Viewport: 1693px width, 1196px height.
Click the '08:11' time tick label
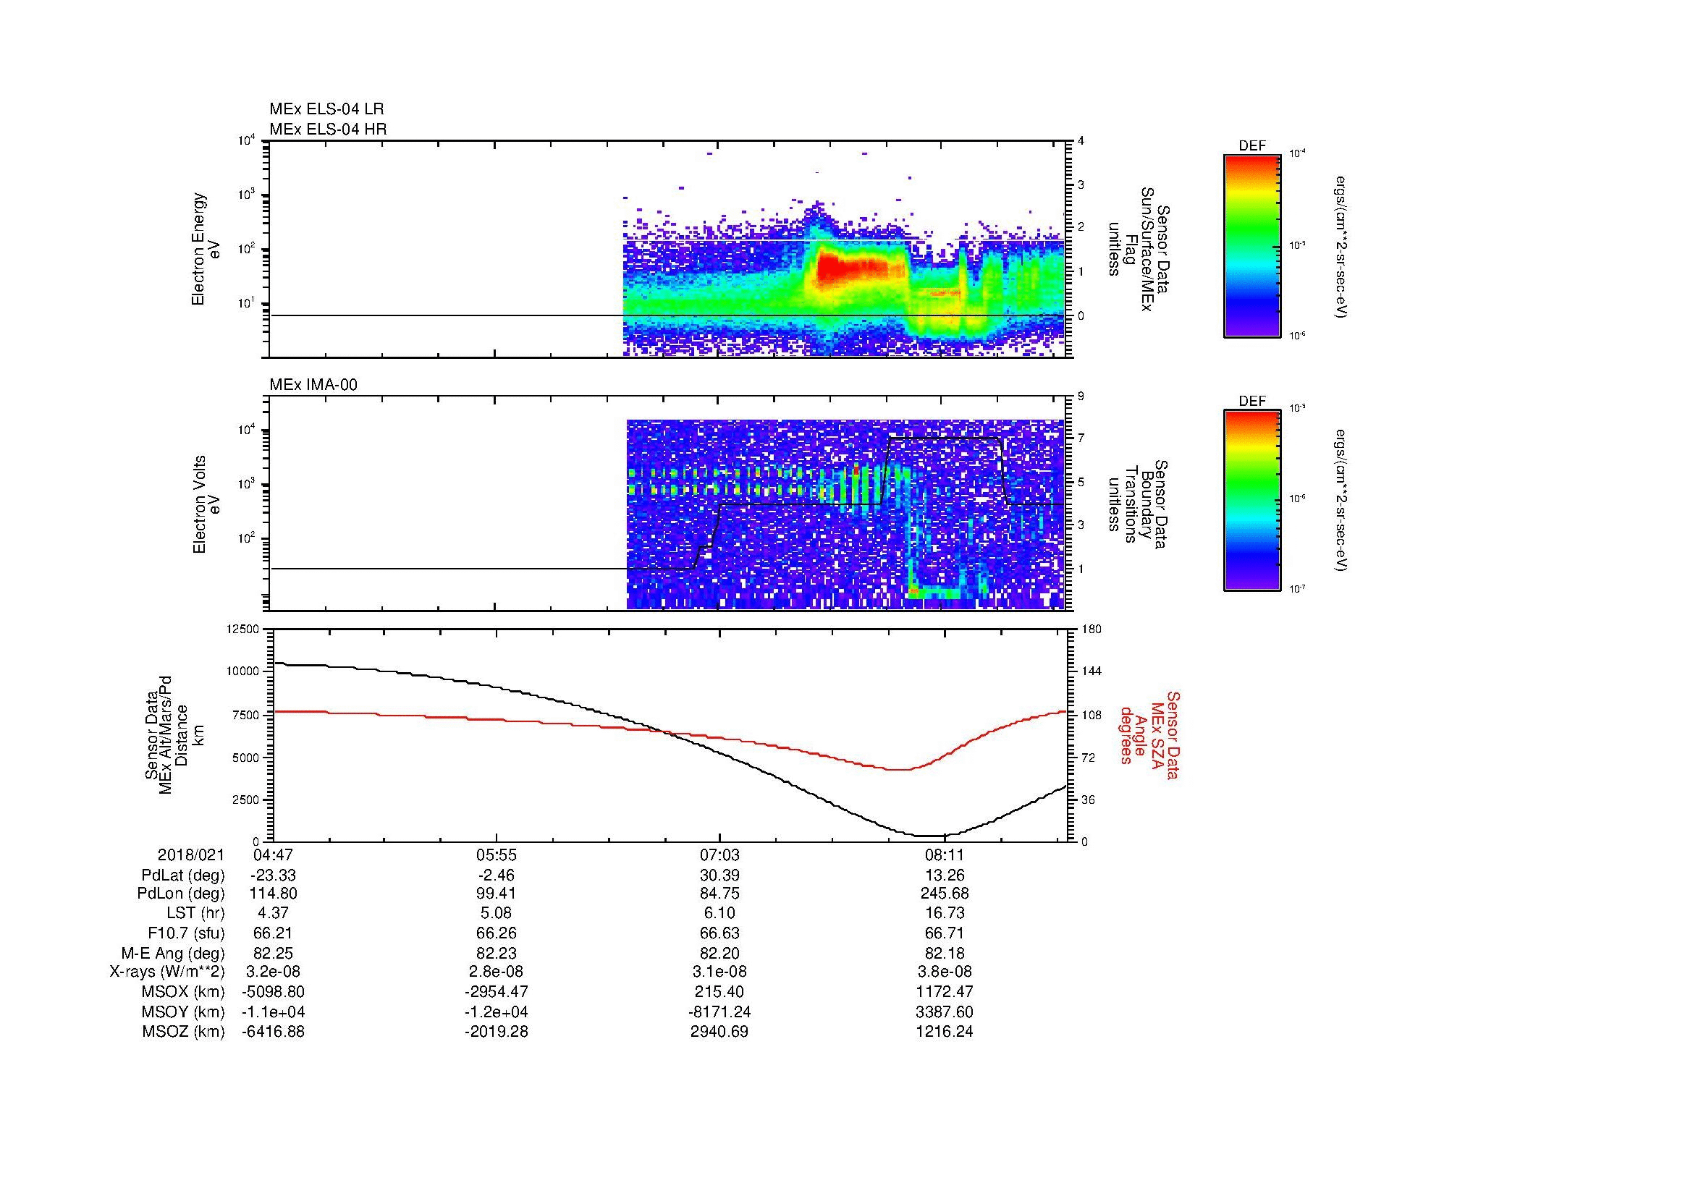point(945,854)
